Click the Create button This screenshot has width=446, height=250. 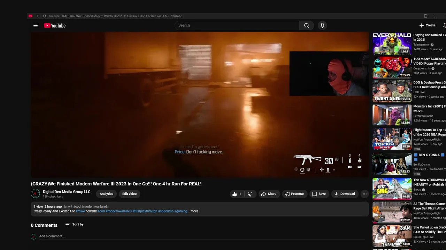pyautogui.click(x=427, y=25)
